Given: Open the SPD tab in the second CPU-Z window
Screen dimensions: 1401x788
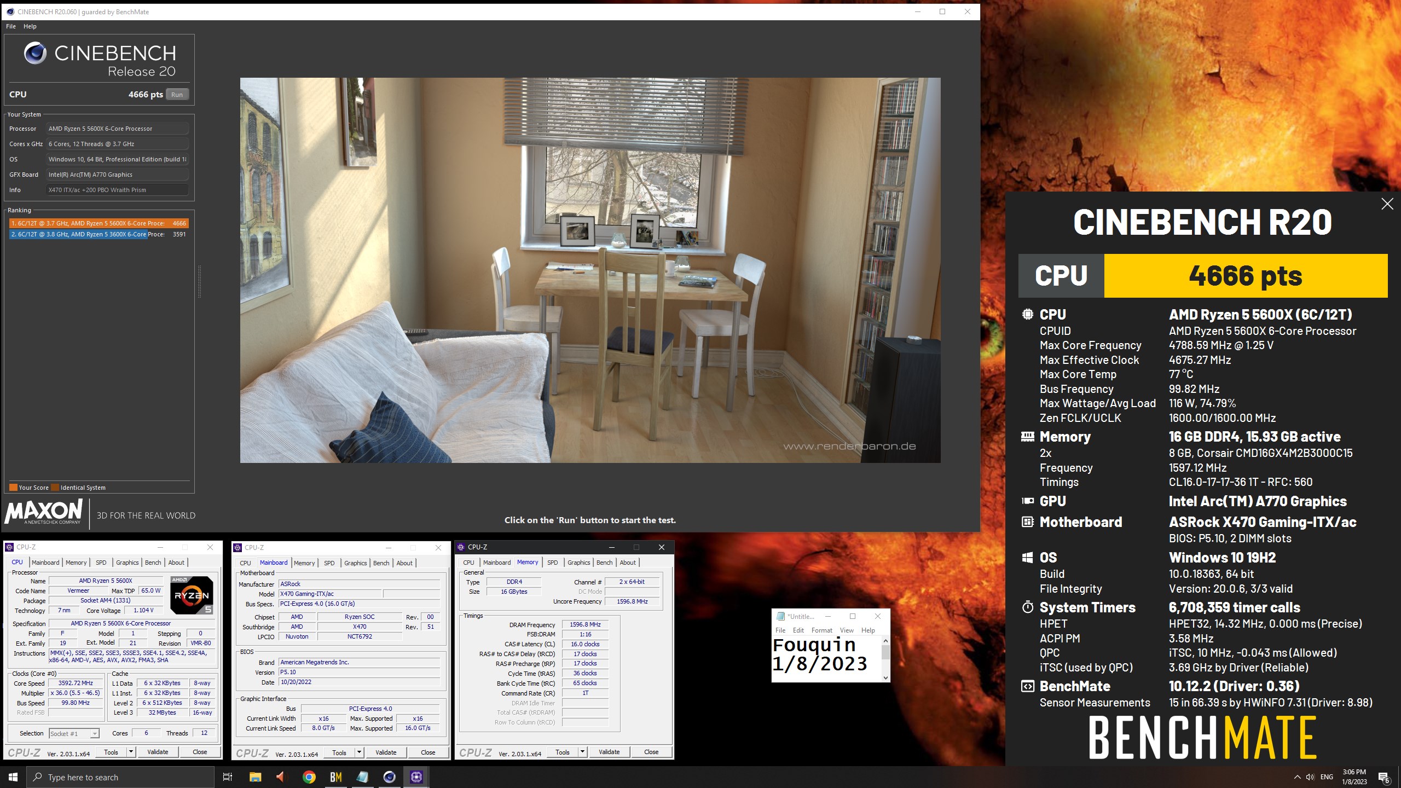Looking at the screenshot, I should [x=329, y=563].
